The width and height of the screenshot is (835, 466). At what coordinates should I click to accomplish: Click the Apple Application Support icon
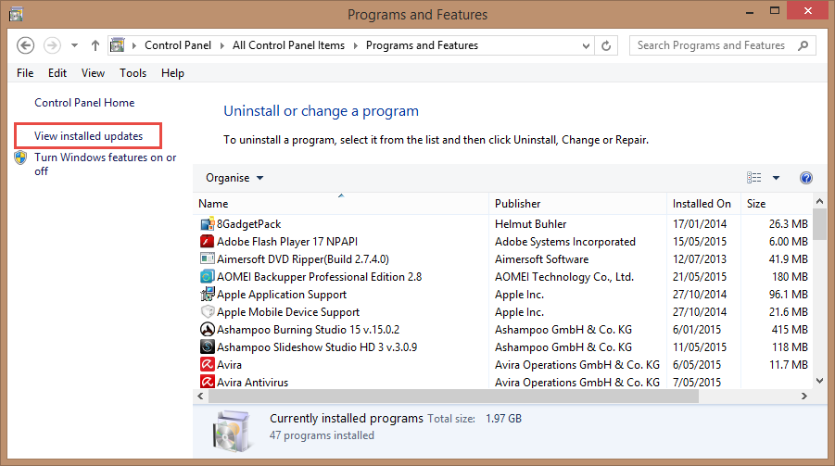[x=208, y=294]
